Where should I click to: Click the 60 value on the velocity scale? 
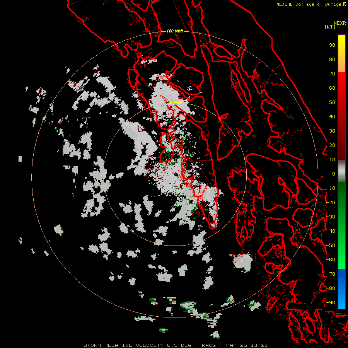[332, 88]
